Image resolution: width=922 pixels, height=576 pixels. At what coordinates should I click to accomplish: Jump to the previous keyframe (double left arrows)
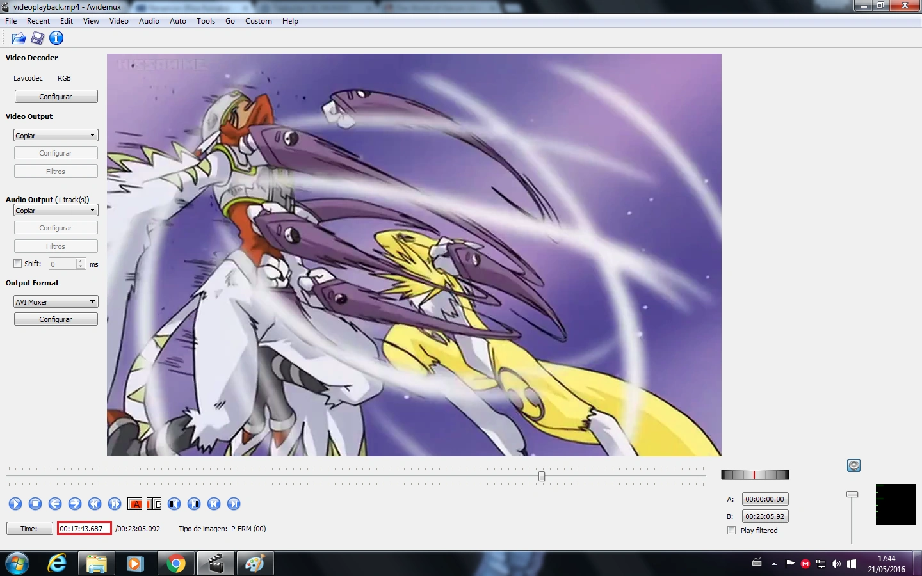coord(95,504)
